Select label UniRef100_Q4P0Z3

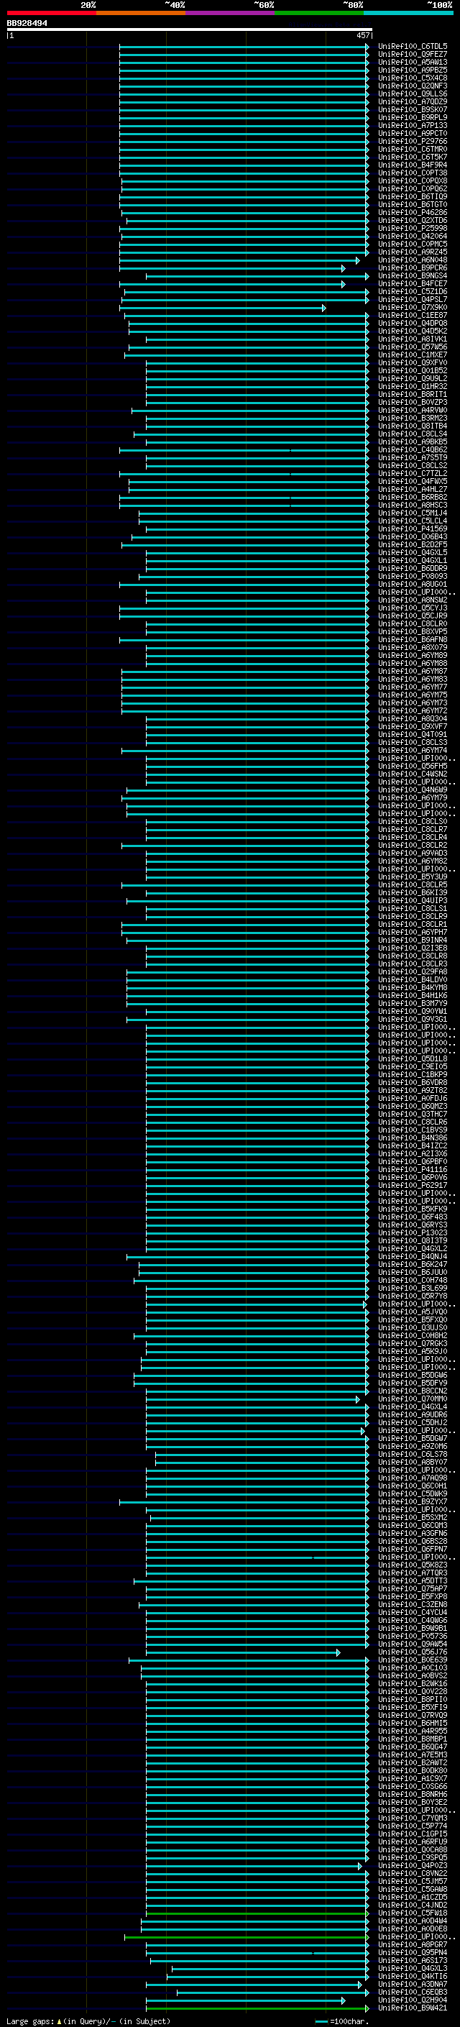(412, 1866)
